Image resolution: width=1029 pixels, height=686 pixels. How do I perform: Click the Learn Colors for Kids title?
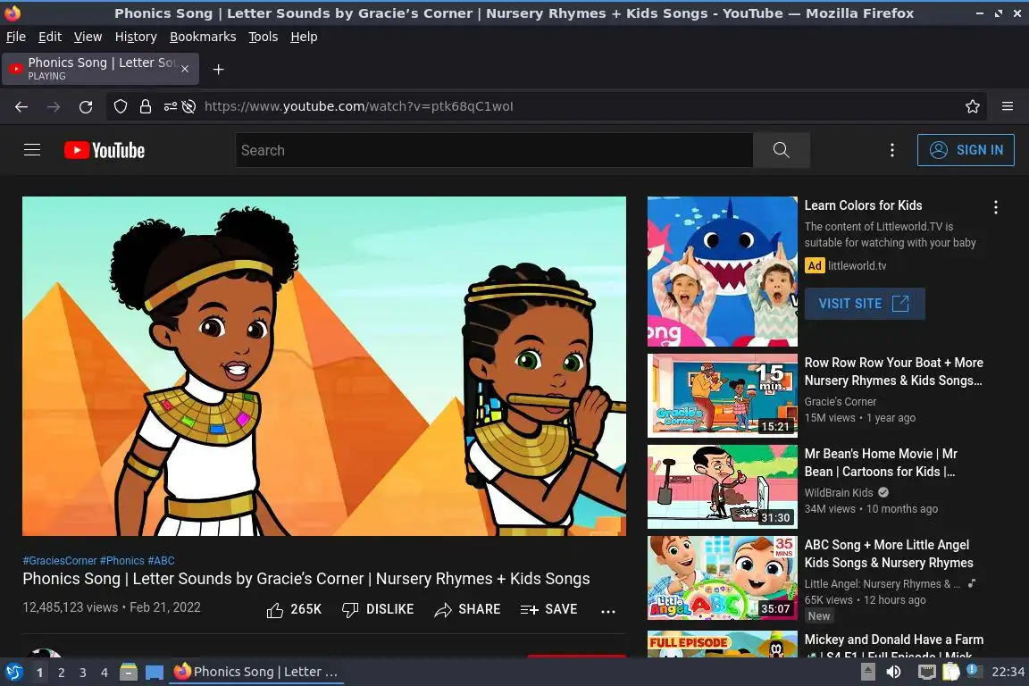(x=863, y=205)
